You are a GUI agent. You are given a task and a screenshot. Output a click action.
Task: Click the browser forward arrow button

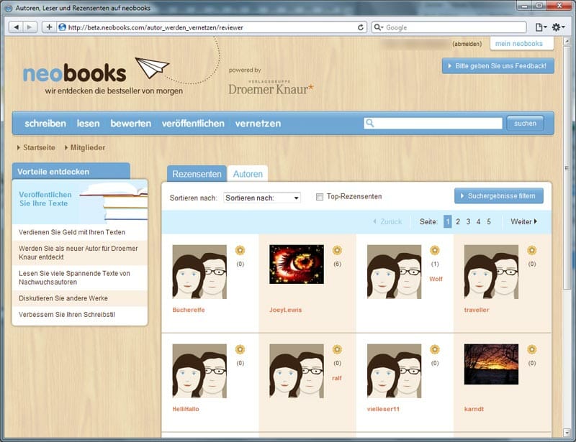(x=30, y=27)
